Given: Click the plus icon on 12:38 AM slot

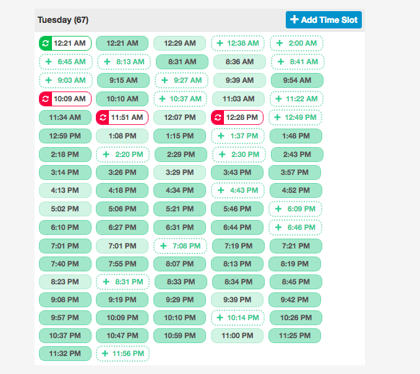Looking at the screenshot, I should tap(220, 43).
